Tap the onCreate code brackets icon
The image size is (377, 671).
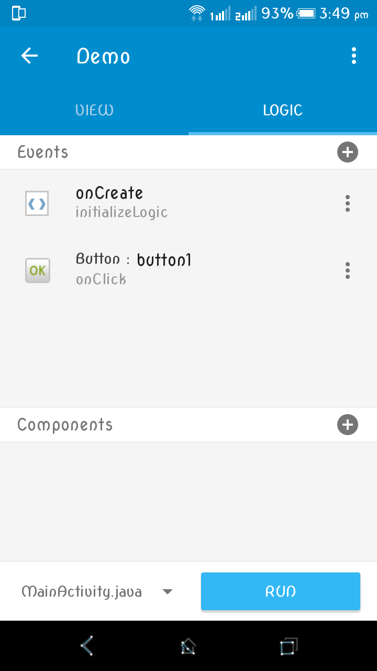37,203
